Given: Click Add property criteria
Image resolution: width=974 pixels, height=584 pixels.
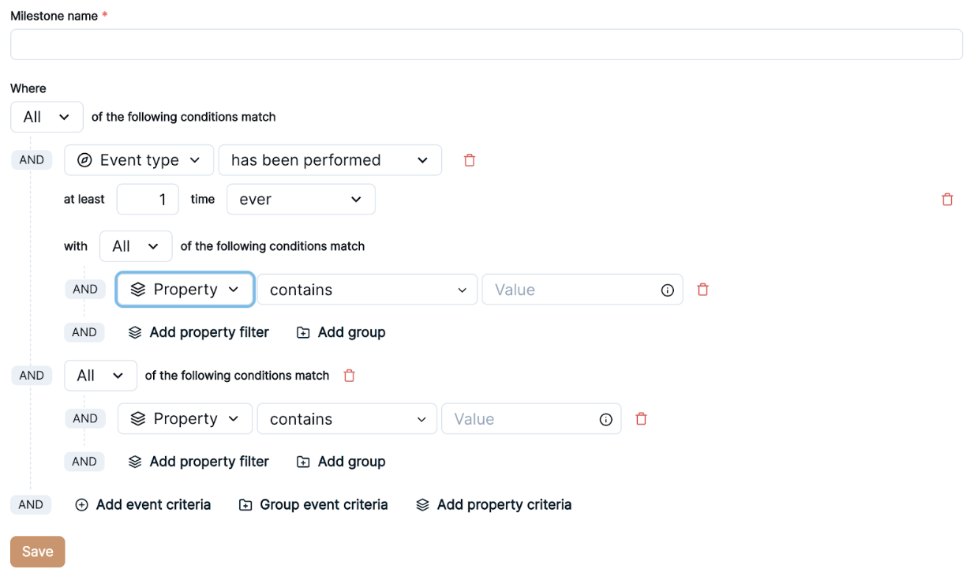Looking at the screenshot, I should pyautogui.click(x=493, y=505).
